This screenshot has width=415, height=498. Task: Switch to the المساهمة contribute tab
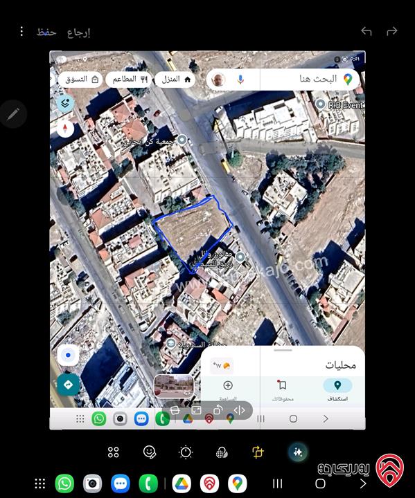tap(228, 390)
